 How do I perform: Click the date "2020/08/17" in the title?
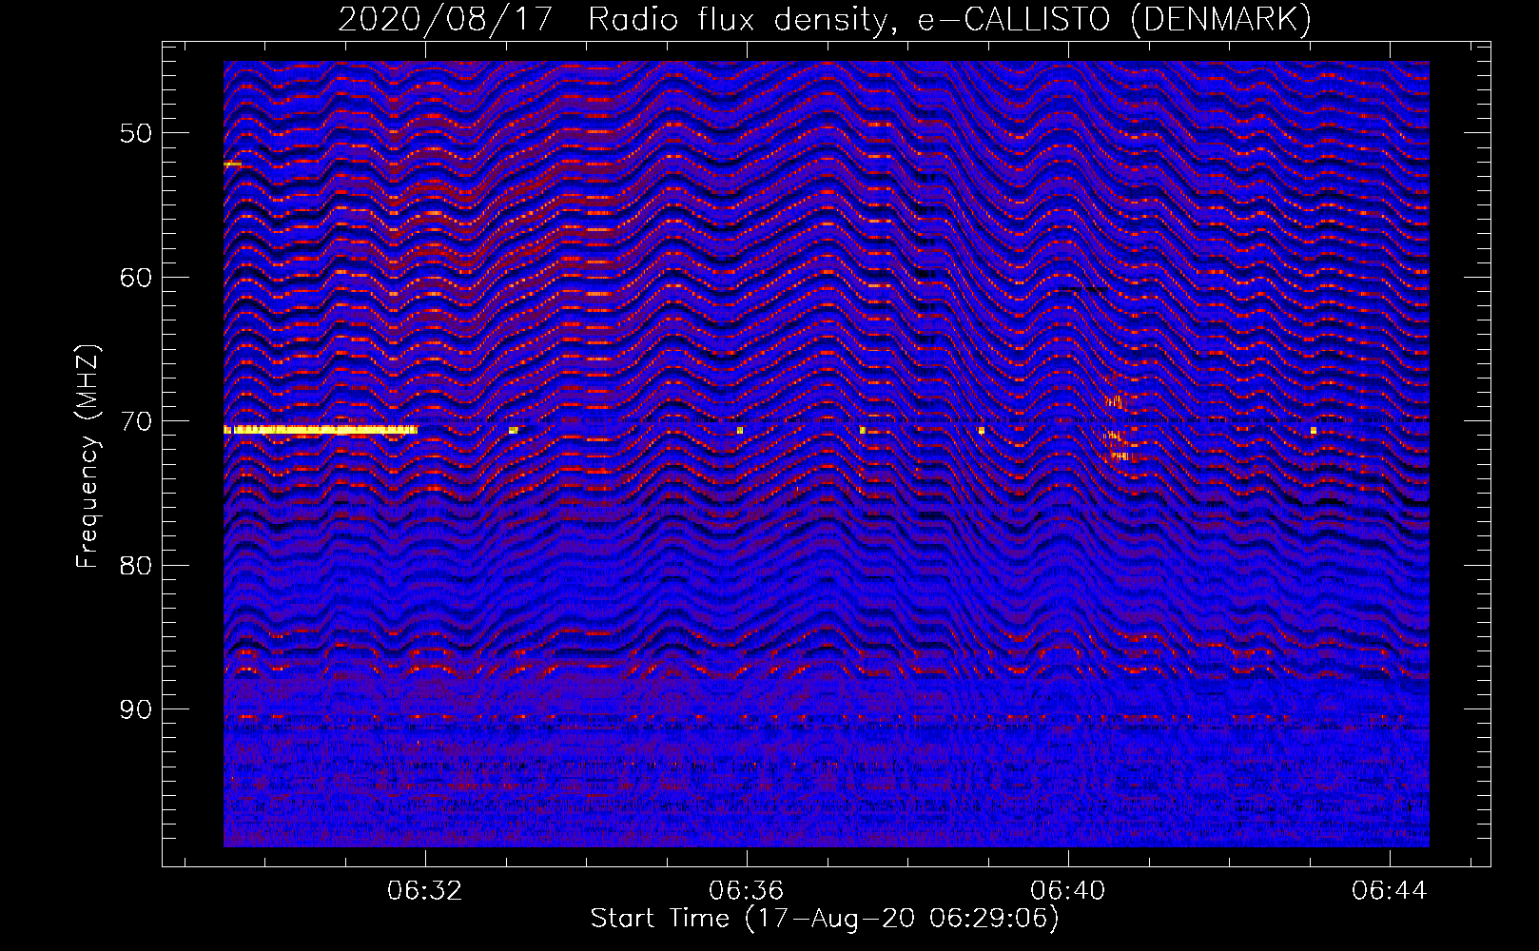(x=445, y=19)
